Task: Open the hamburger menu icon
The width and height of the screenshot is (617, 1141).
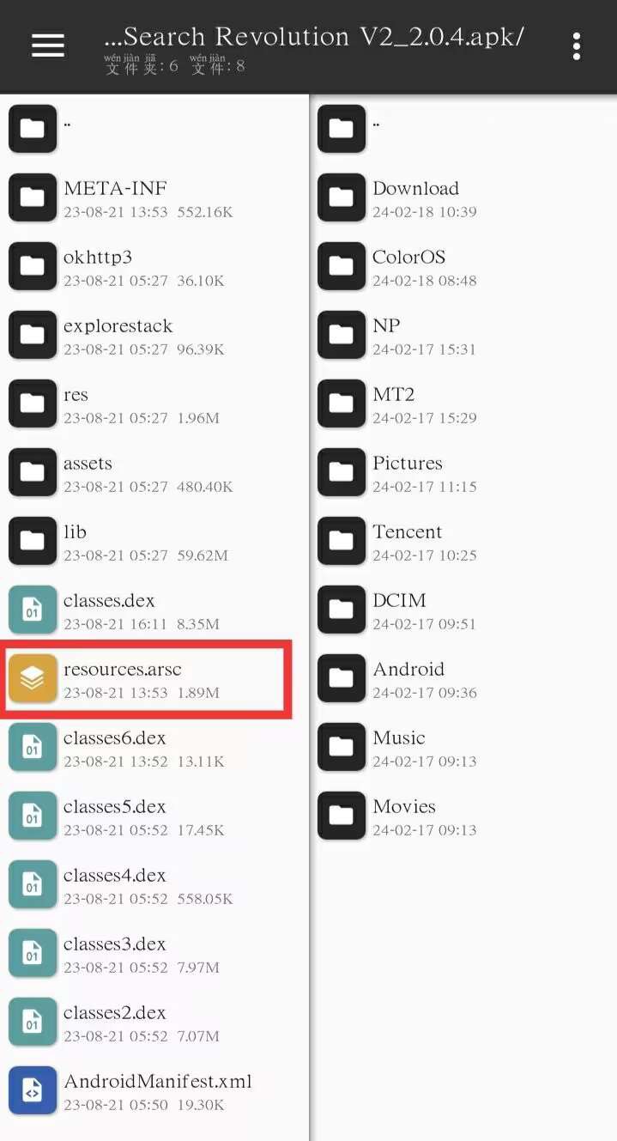Action: pos(48,46)
